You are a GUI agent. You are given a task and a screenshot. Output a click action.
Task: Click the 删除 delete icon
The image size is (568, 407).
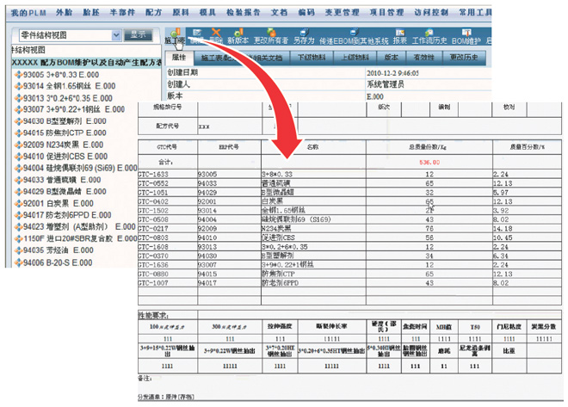point(212,40)
